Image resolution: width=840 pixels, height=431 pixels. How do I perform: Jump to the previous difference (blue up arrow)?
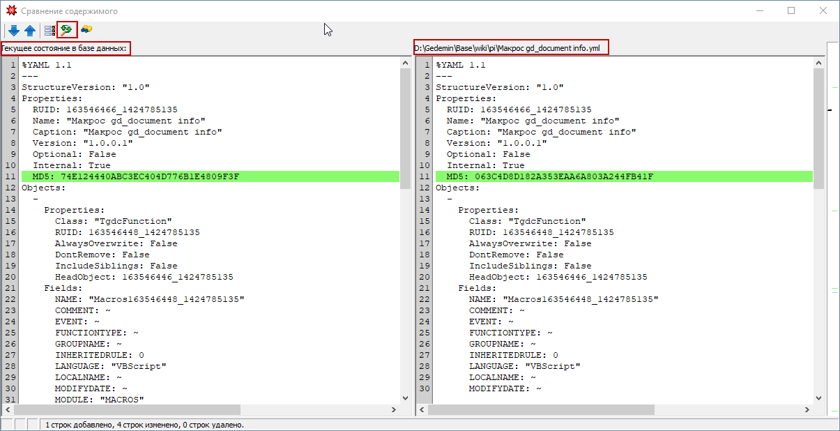pos(30,30)
